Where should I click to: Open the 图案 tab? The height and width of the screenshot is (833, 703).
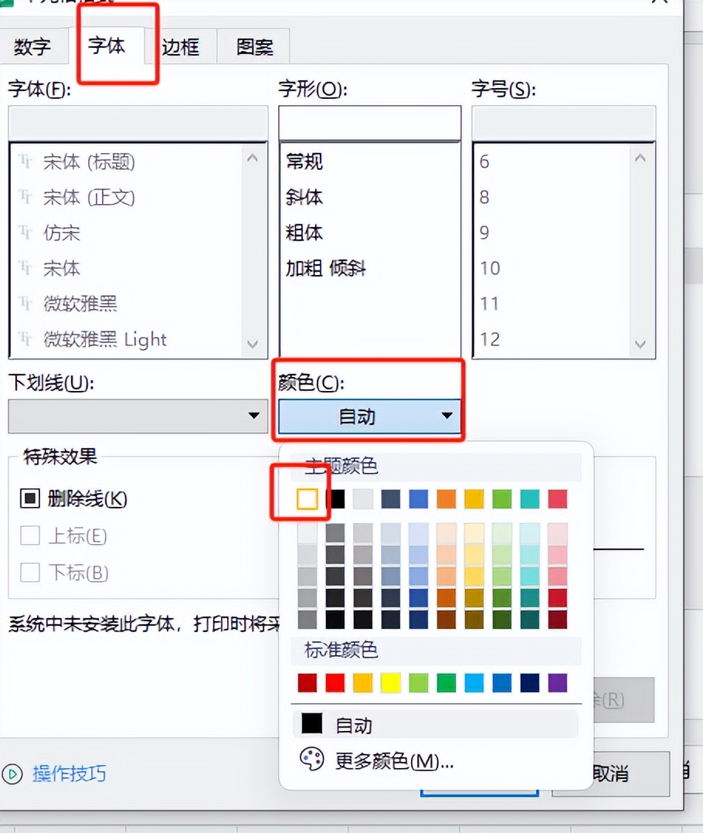click(255, 46)
